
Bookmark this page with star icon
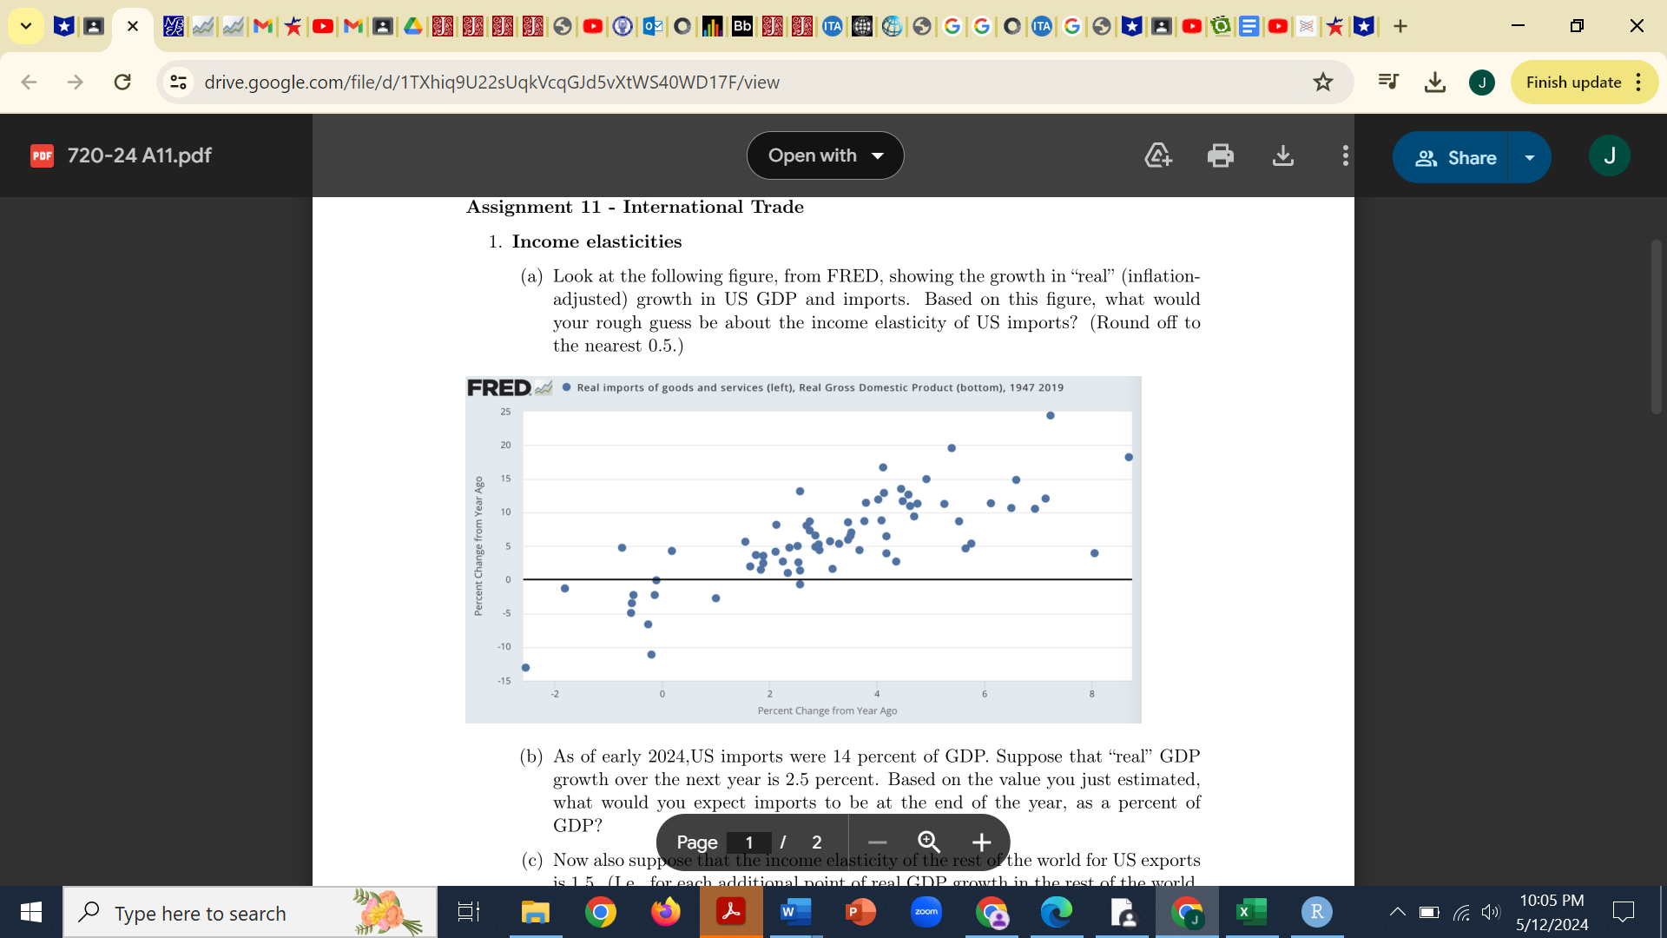pos(1322,82)
